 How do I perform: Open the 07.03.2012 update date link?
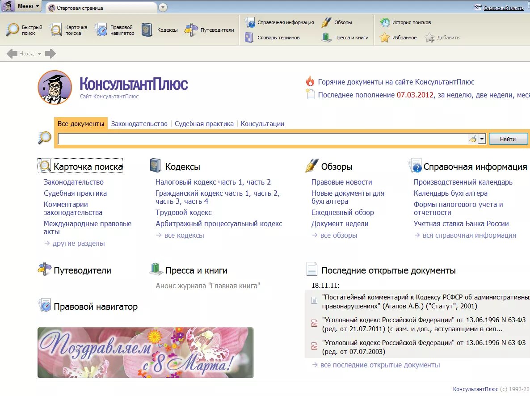coord(415,95)
